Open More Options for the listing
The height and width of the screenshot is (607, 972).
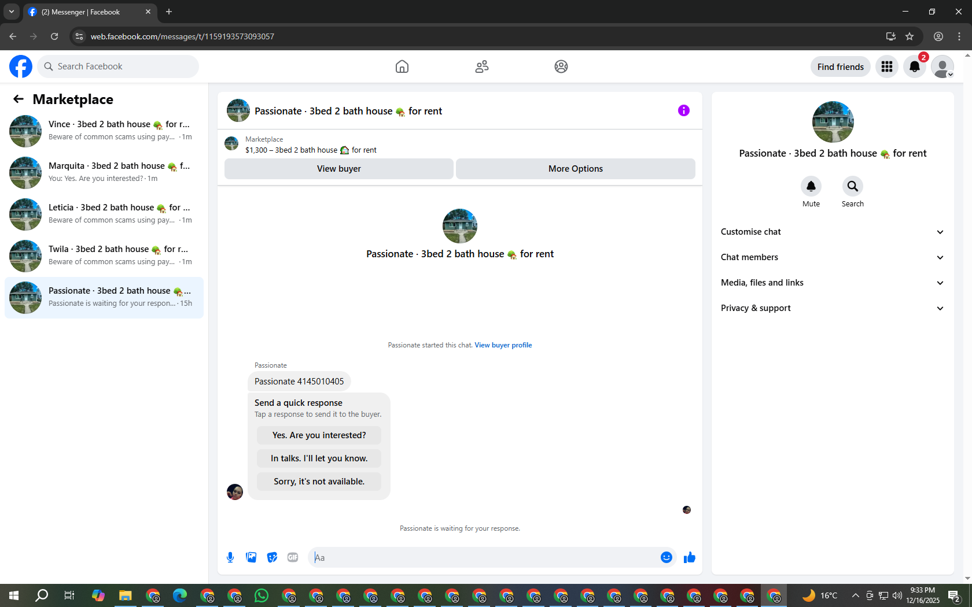click(x=576, y=169)
